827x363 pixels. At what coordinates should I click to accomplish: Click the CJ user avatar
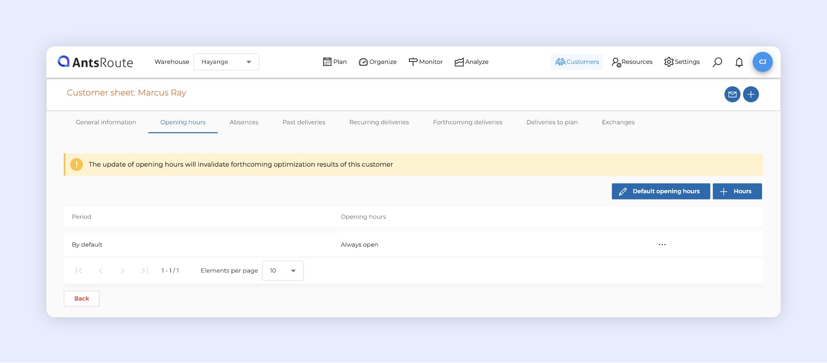pyautogui.click(x=762, y=62)
